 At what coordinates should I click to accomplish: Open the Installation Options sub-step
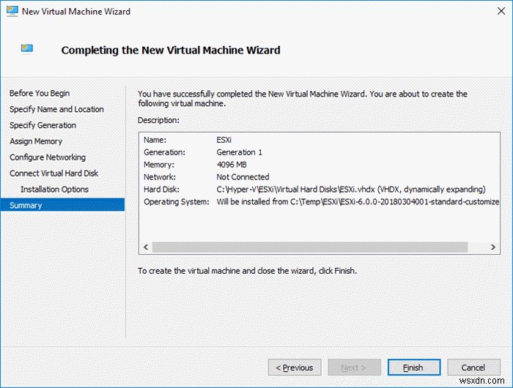click(55, 190)
